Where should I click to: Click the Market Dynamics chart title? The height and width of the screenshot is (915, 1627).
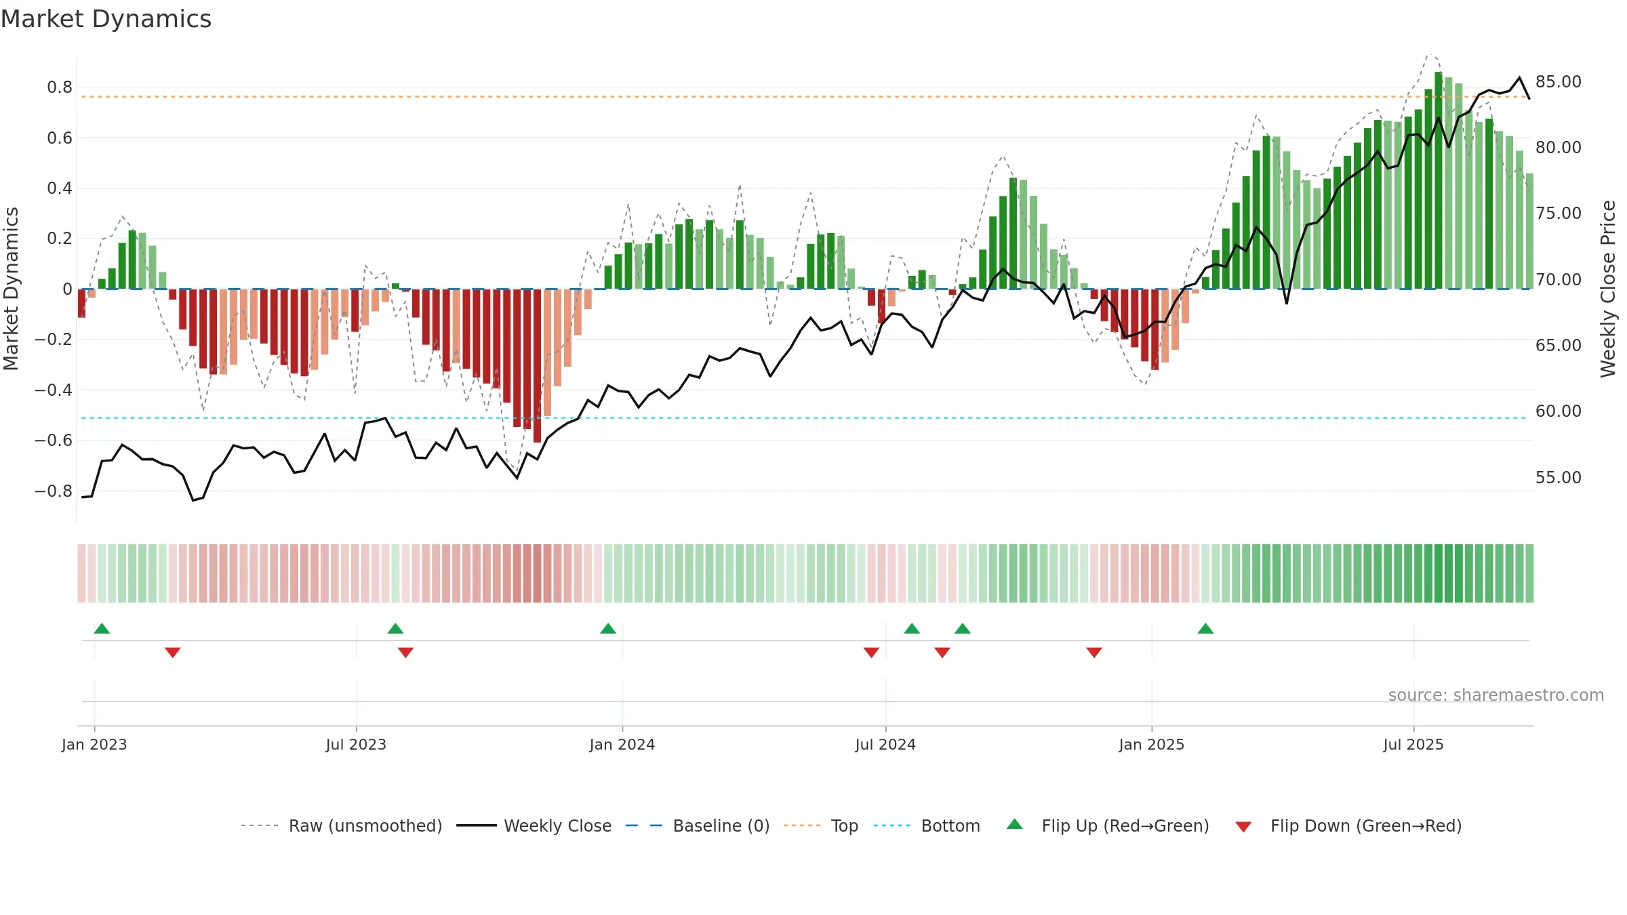click(106, 19)
